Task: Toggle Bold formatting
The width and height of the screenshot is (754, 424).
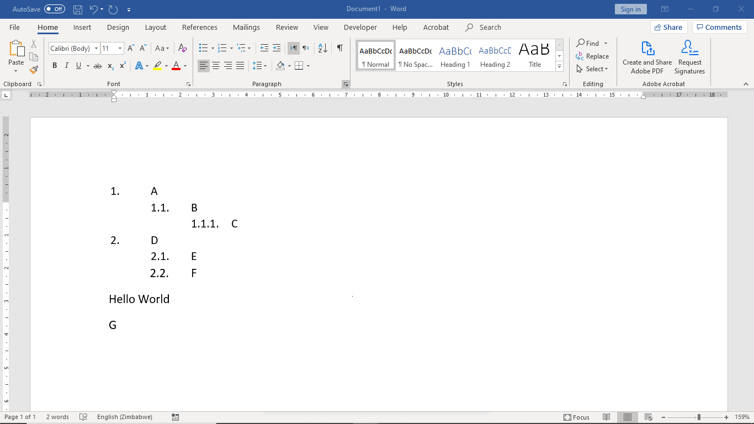Action: coord(55,66)
